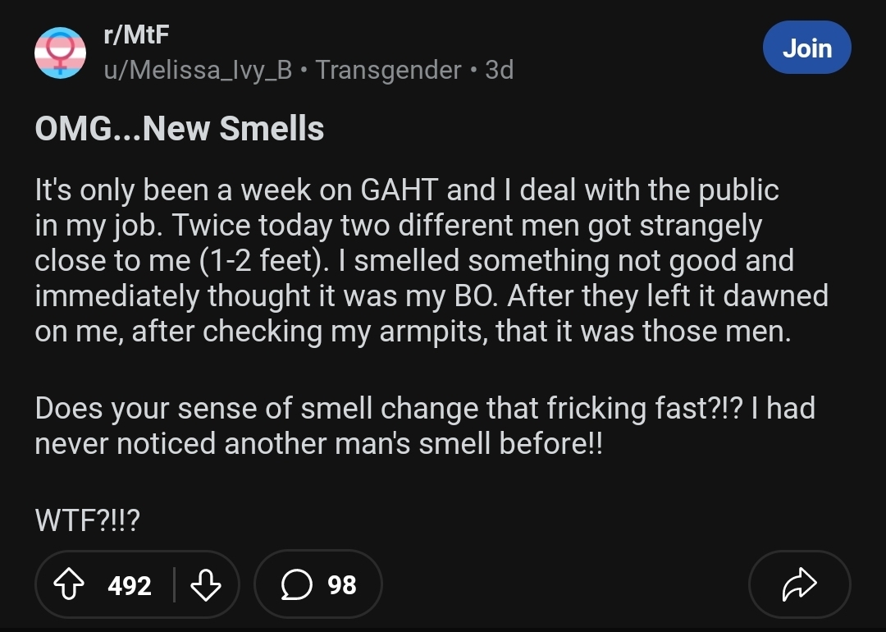
Task: Open the r/MtF subreddit name link
Action: tap(137, 35)
